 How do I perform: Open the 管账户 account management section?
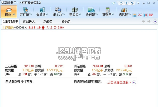108,12
